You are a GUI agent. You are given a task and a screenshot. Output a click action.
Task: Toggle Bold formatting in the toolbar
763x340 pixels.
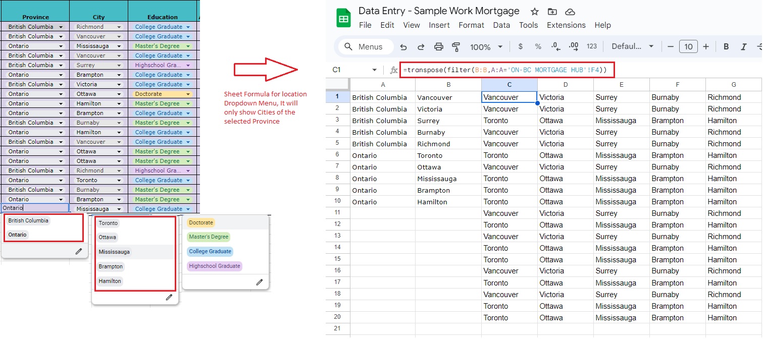(726, 47)
